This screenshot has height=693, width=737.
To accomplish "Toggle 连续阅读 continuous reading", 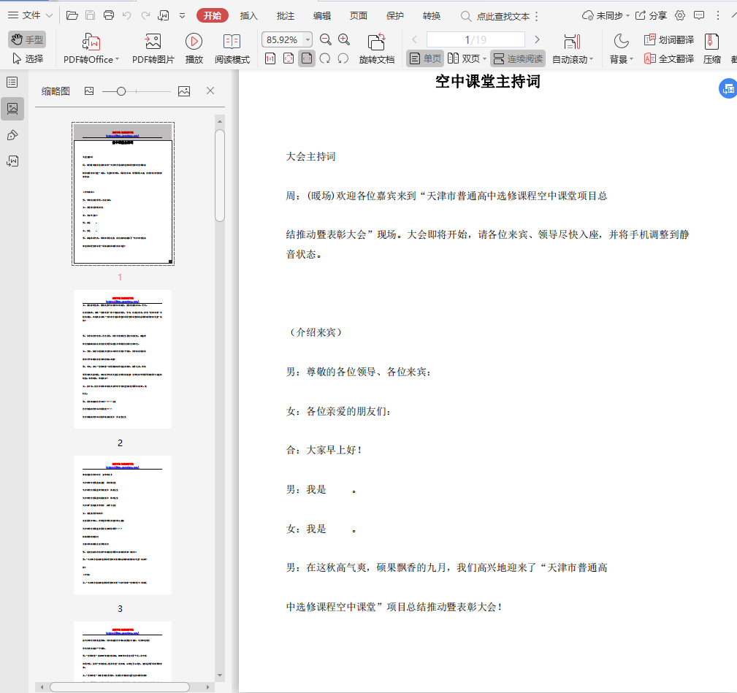I will pos(518,58).
